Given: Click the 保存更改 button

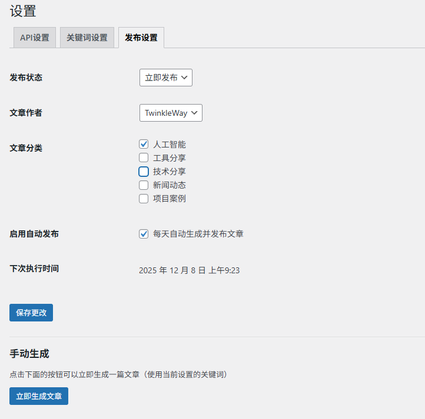Looking at the screenshot, I should (31, 313).
